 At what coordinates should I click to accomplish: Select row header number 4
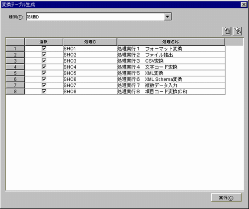15,67
